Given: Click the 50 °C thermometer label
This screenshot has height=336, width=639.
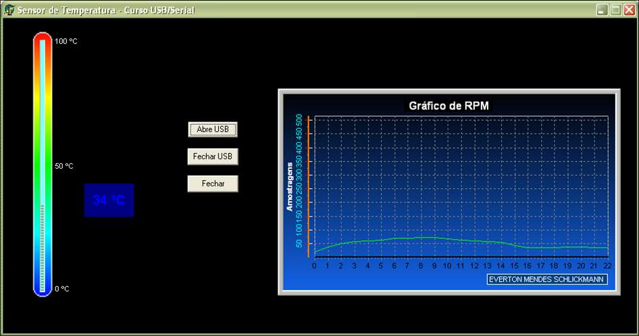Looking at the screenshot, I should click(64, 166).
